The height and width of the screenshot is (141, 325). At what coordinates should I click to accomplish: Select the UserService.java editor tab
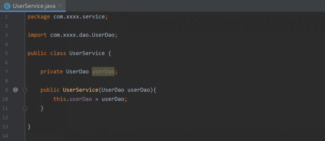coord(34,6)
